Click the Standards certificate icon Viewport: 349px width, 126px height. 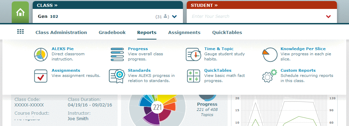tap(117, 76)
